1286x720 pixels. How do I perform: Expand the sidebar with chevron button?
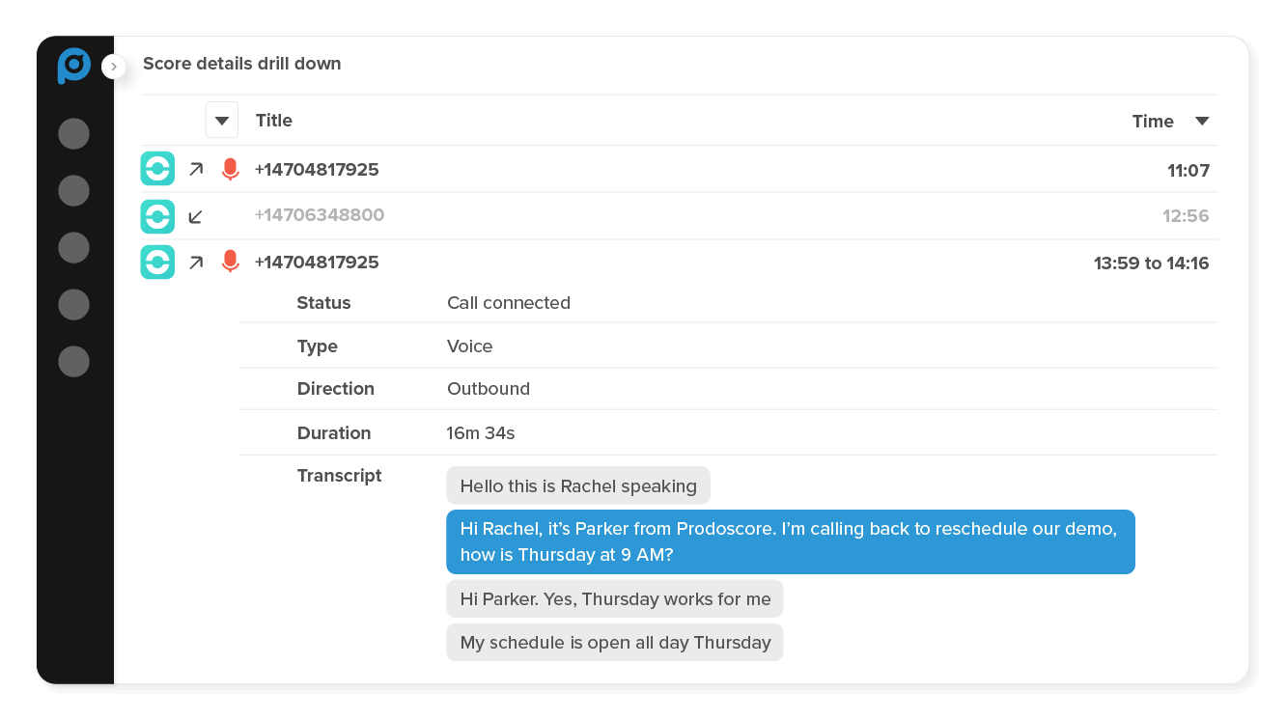[x=114, y=67]
